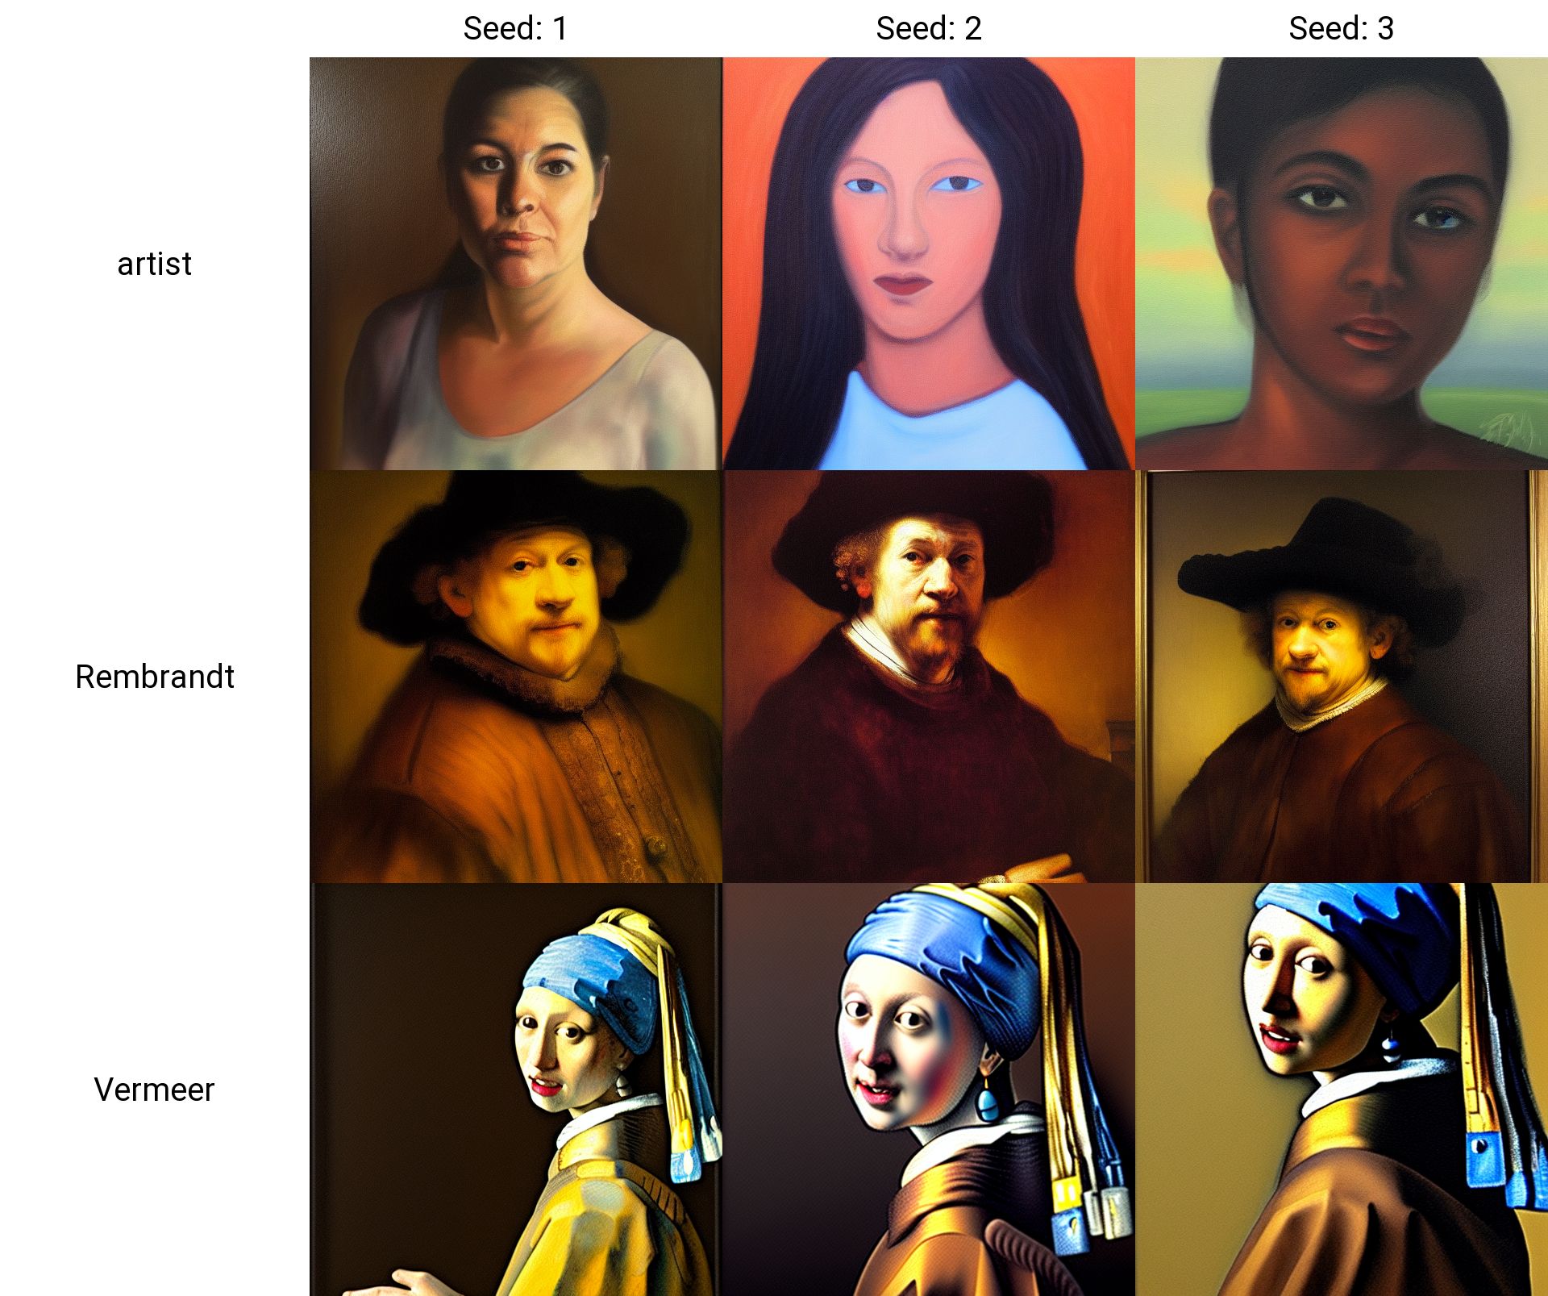This screenshot has height=1296, width=1548.
Task: Select the artist Seed 2 orange portrait
Action: 928,264
